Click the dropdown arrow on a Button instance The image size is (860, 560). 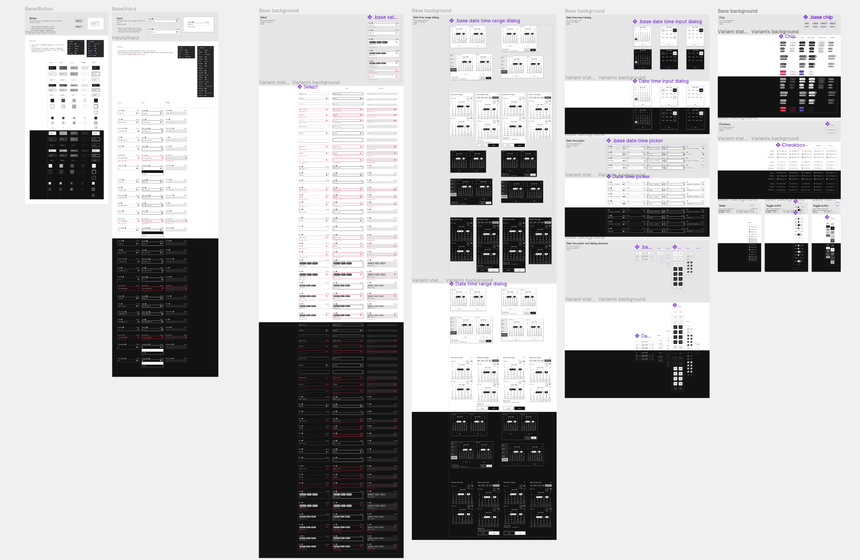(81, 21)
